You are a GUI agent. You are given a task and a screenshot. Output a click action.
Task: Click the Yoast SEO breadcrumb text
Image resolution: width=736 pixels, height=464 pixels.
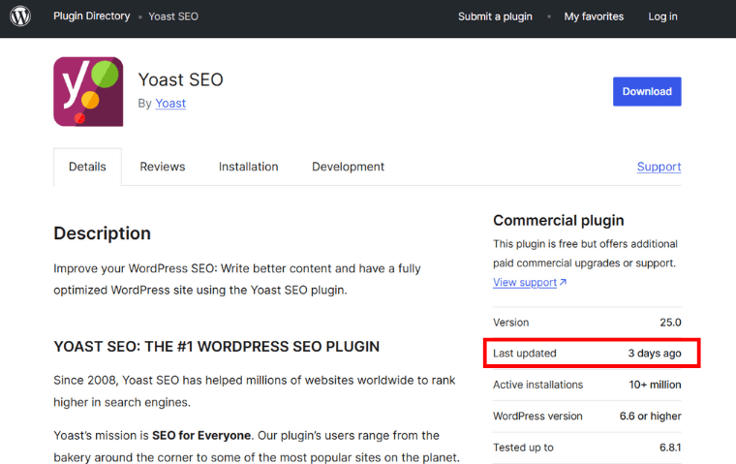pyautogui.click(x=173, y=16)
